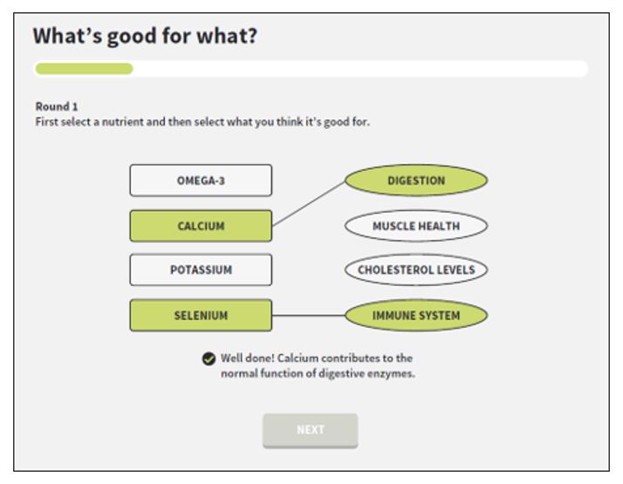Click the "What's good for what?" heading
Viewport: 623px width, 484px height.
(x=145, y=37)
